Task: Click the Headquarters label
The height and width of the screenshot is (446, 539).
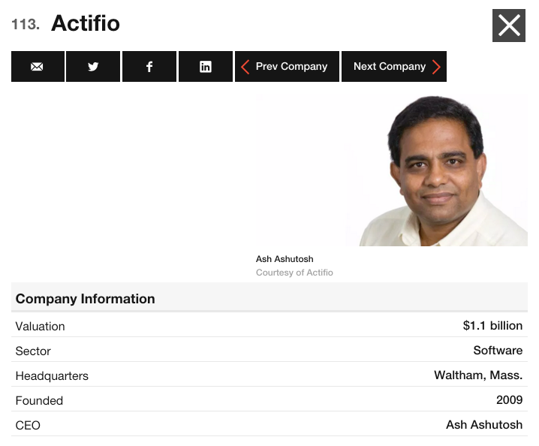Action: coord(52,376)
